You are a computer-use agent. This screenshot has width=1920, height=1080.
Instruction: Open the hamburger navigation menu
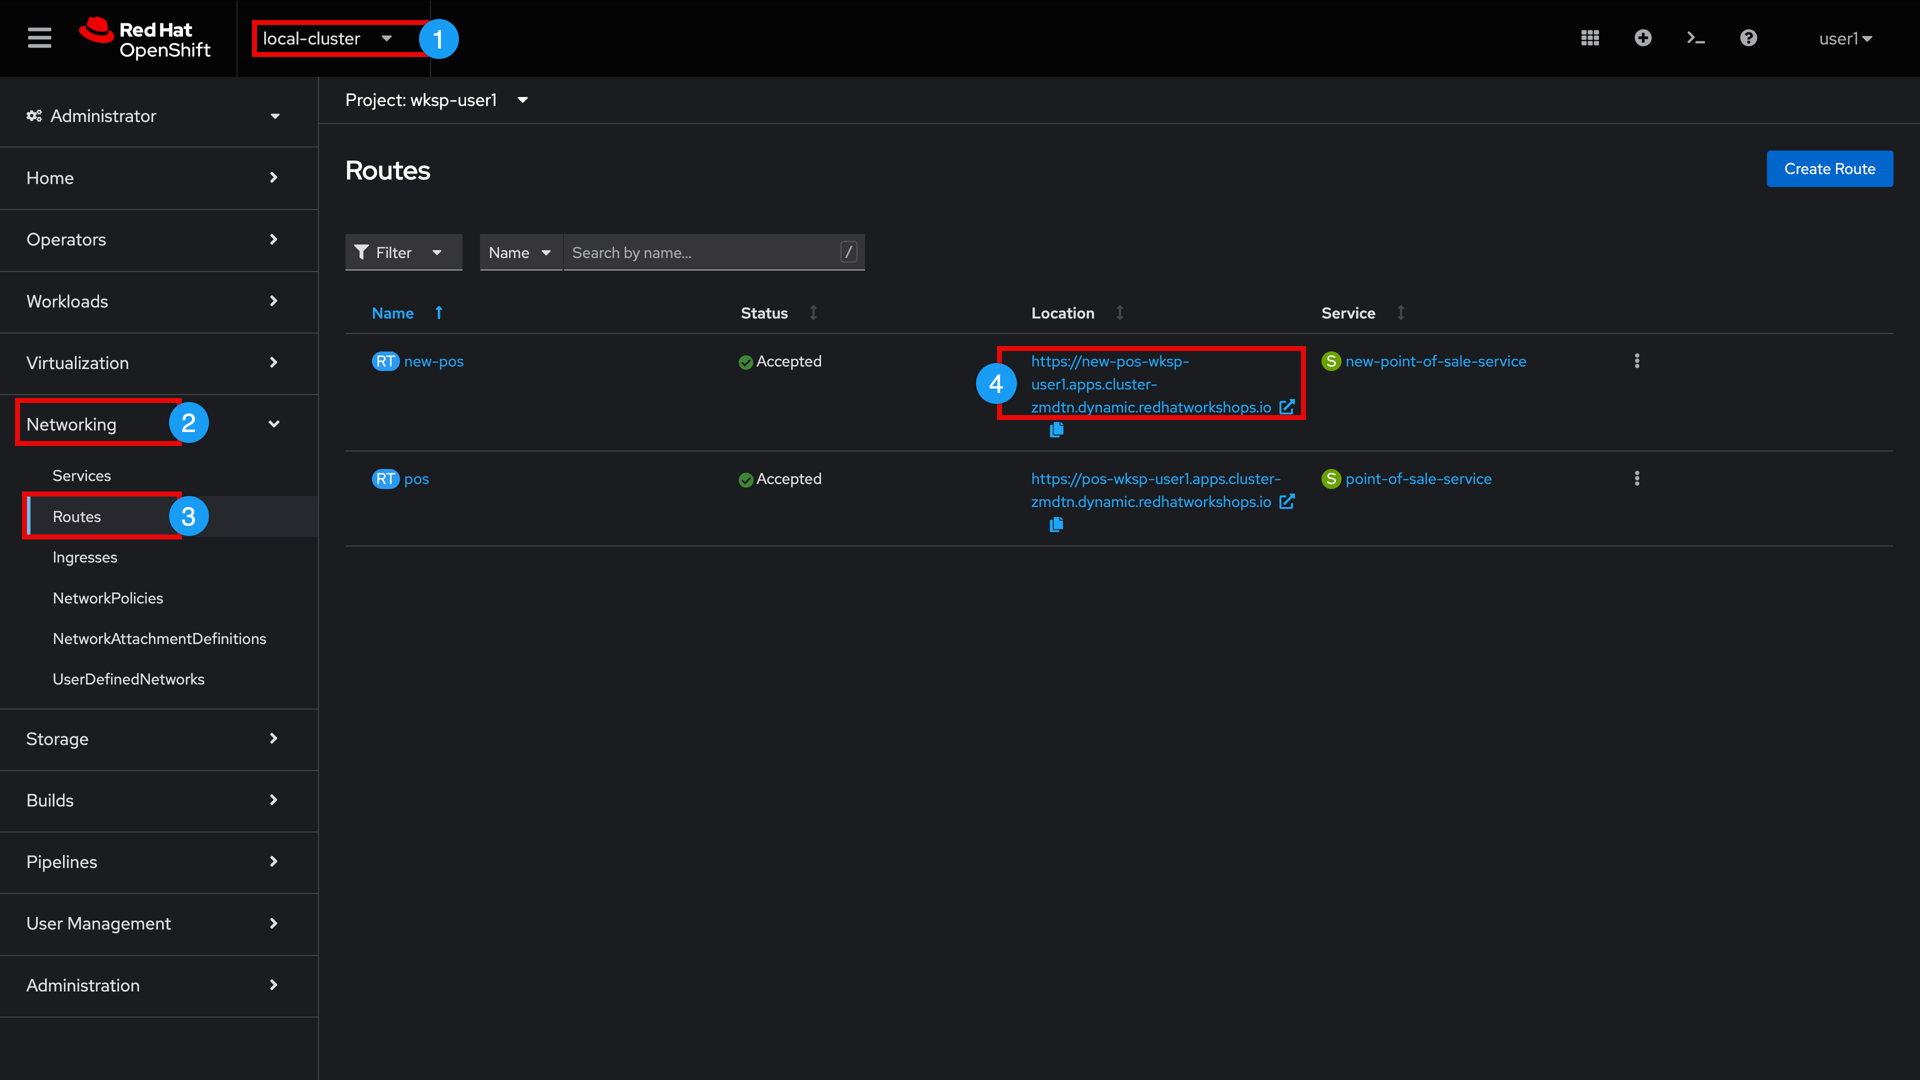pos(39,38)
